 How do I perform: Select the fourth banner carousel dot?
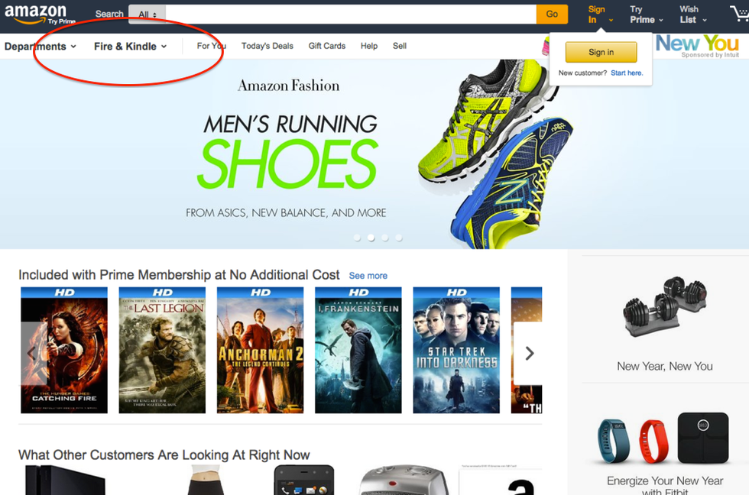(399, 238)
